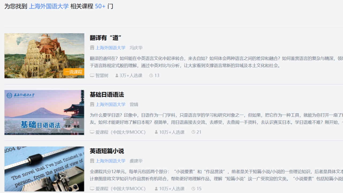Open the 基础日语语法 course title
This screenshot has width=343, height=193.
pyautogui.click(x=107, y=95)
